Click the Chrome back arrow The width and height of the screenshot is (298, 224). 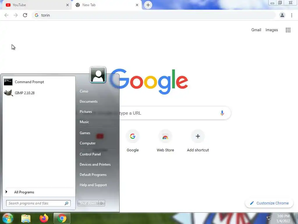tap(6, 15)
